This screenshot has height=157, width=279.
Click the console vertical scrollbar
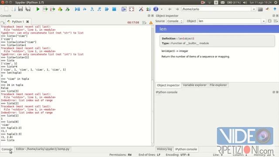coord(153,85)
